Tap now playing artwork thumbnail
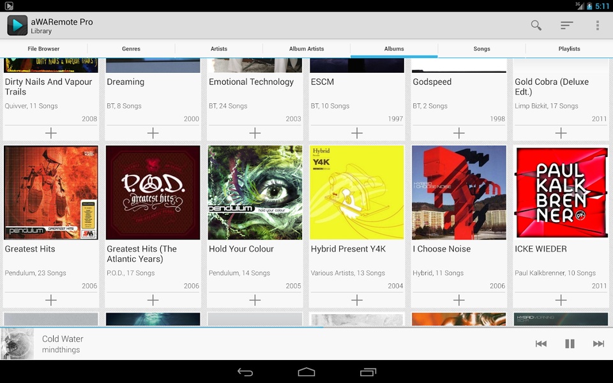 [x=17, y=344]
